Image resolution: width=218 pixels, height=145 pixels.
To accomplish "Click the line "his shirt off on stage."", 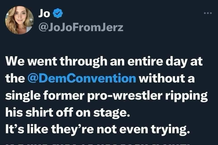I will [x=67, y=112].
